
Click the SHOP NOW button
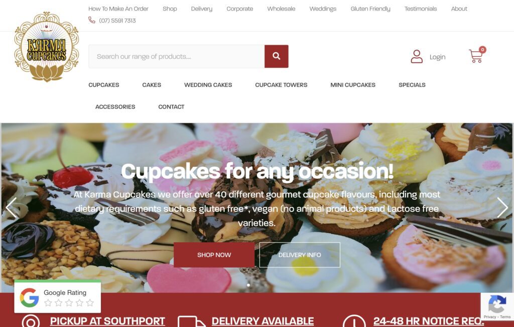(x=214, y=255)
